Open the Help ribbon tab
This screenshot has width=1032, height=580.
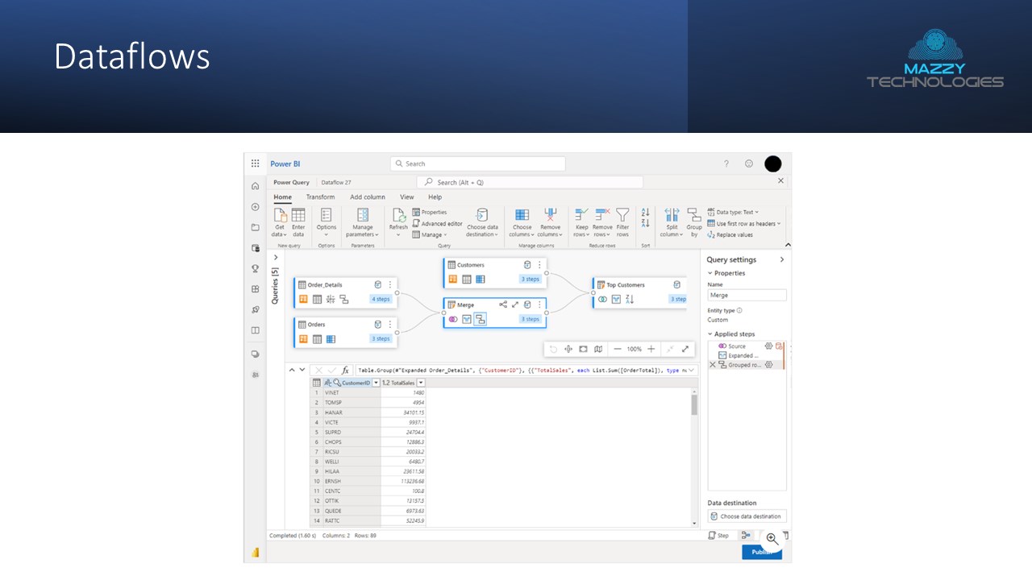[x=435, y=197]
